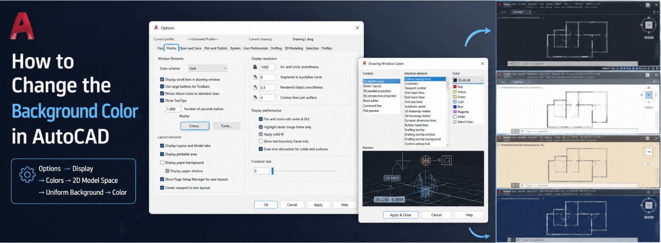661x243 pixels.
Task: Disable the Show ToolTips checkbox
Action: 162,100
